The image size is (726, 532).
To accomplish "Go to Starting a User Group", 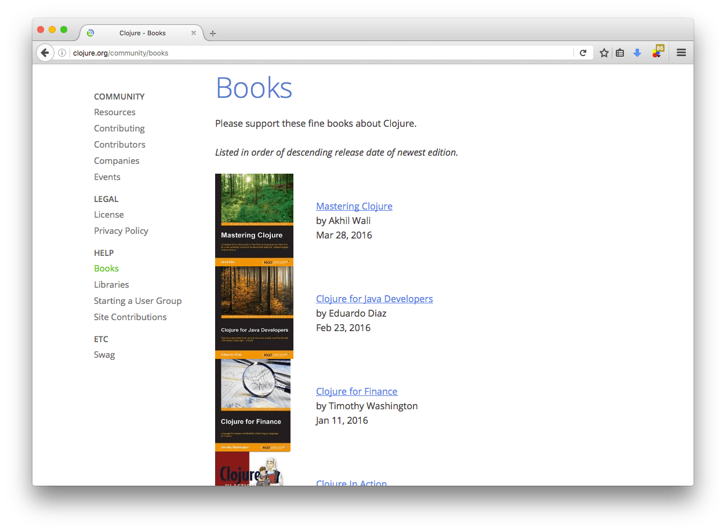I will click(x=138, y=300).
